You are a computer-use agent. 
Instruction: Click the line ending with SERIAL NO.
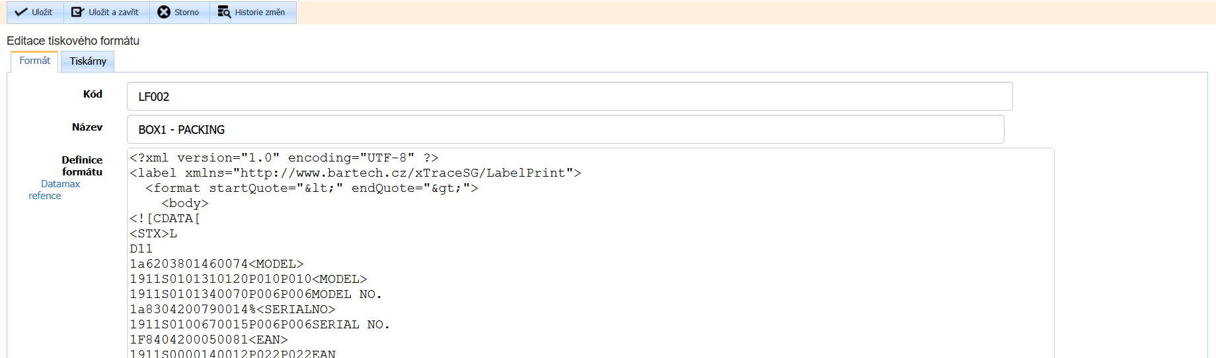pos(260,325)
